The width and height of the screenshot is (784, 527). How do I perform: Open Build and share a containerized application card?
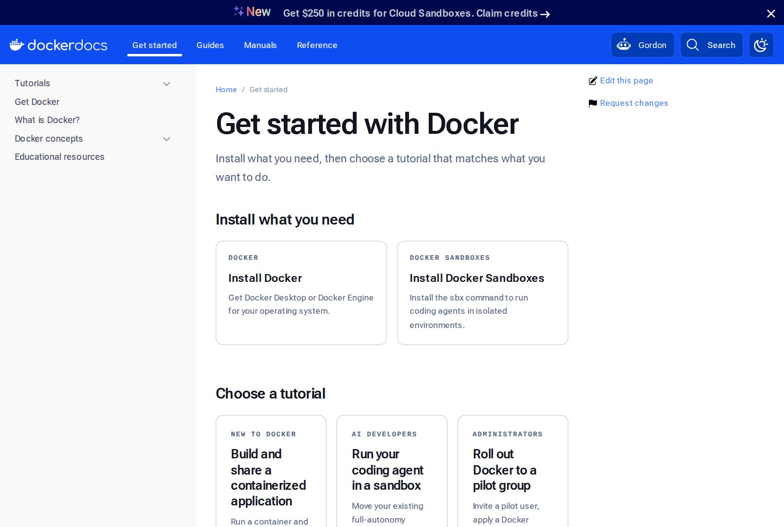pyautogui.click(x=271, y=471)
